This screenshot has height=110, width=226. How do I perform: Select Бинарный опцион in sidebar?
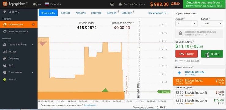tap(18, 31)
